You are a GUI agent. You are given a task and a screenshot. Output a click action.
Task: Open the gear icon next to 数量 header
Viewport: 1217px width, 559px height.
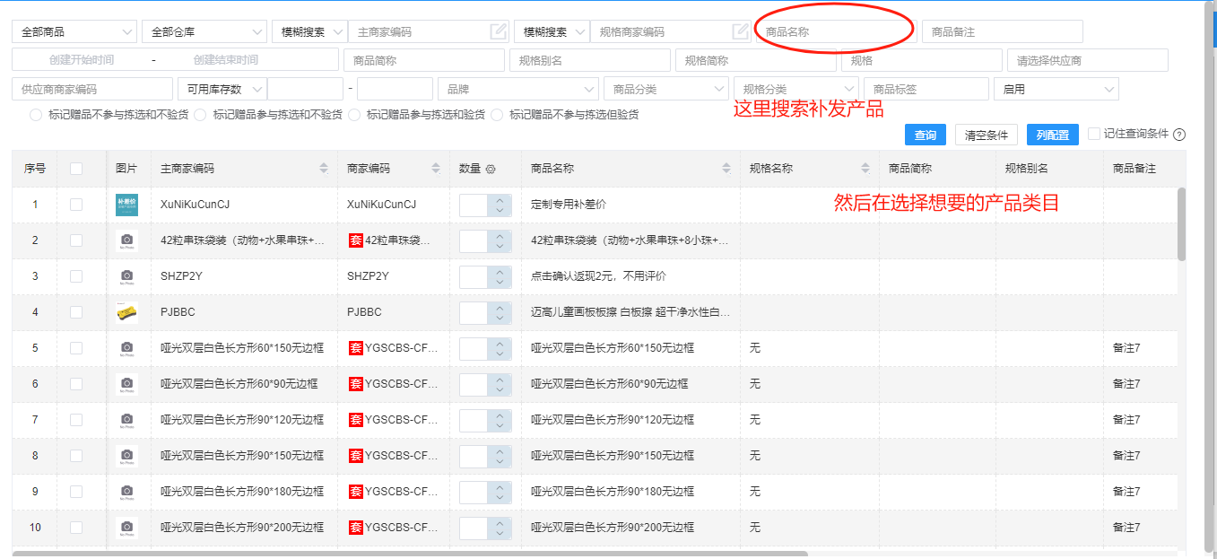point(491,169)
